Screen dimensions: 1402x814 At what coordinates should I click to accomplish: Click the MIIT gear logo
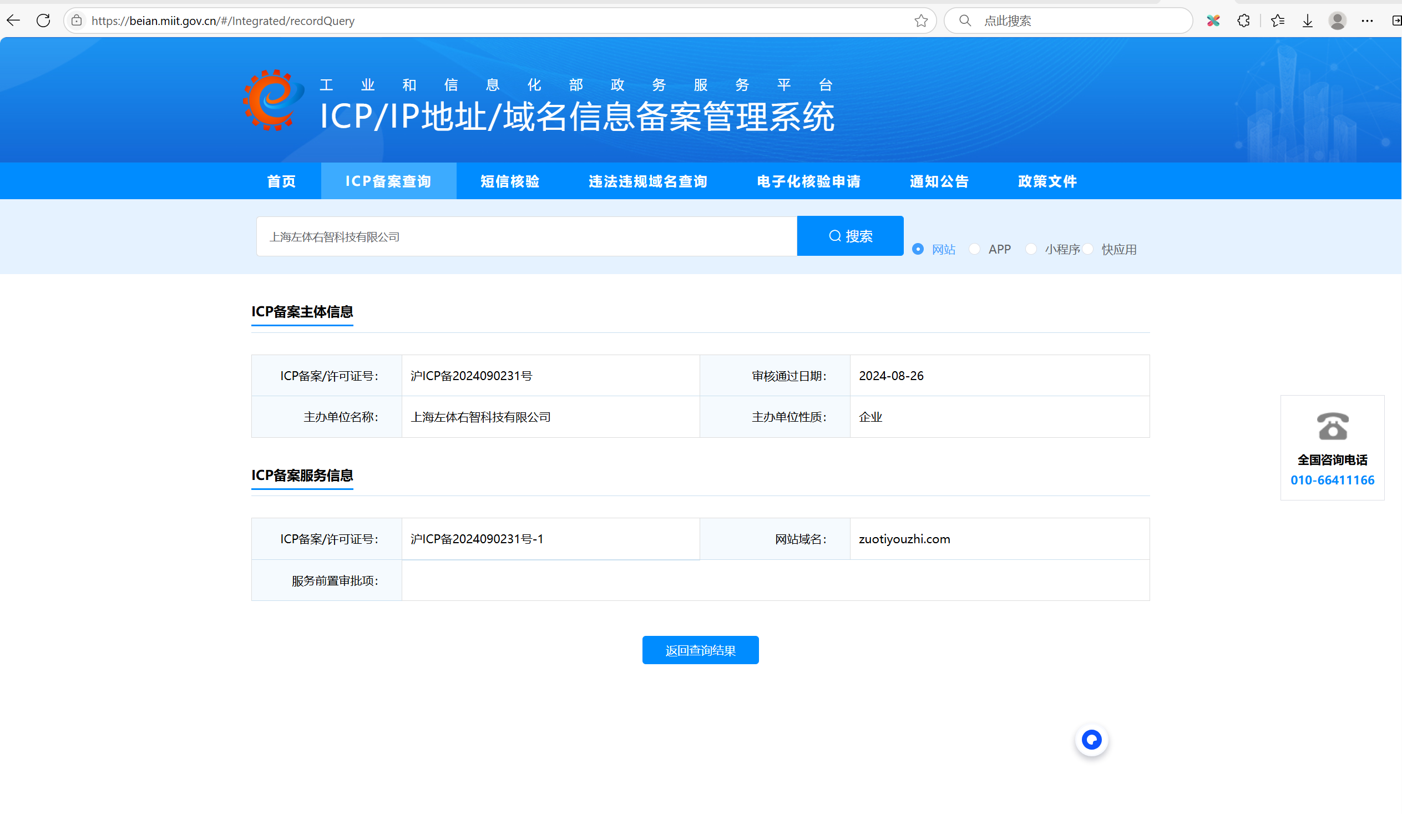pos(273,100)
